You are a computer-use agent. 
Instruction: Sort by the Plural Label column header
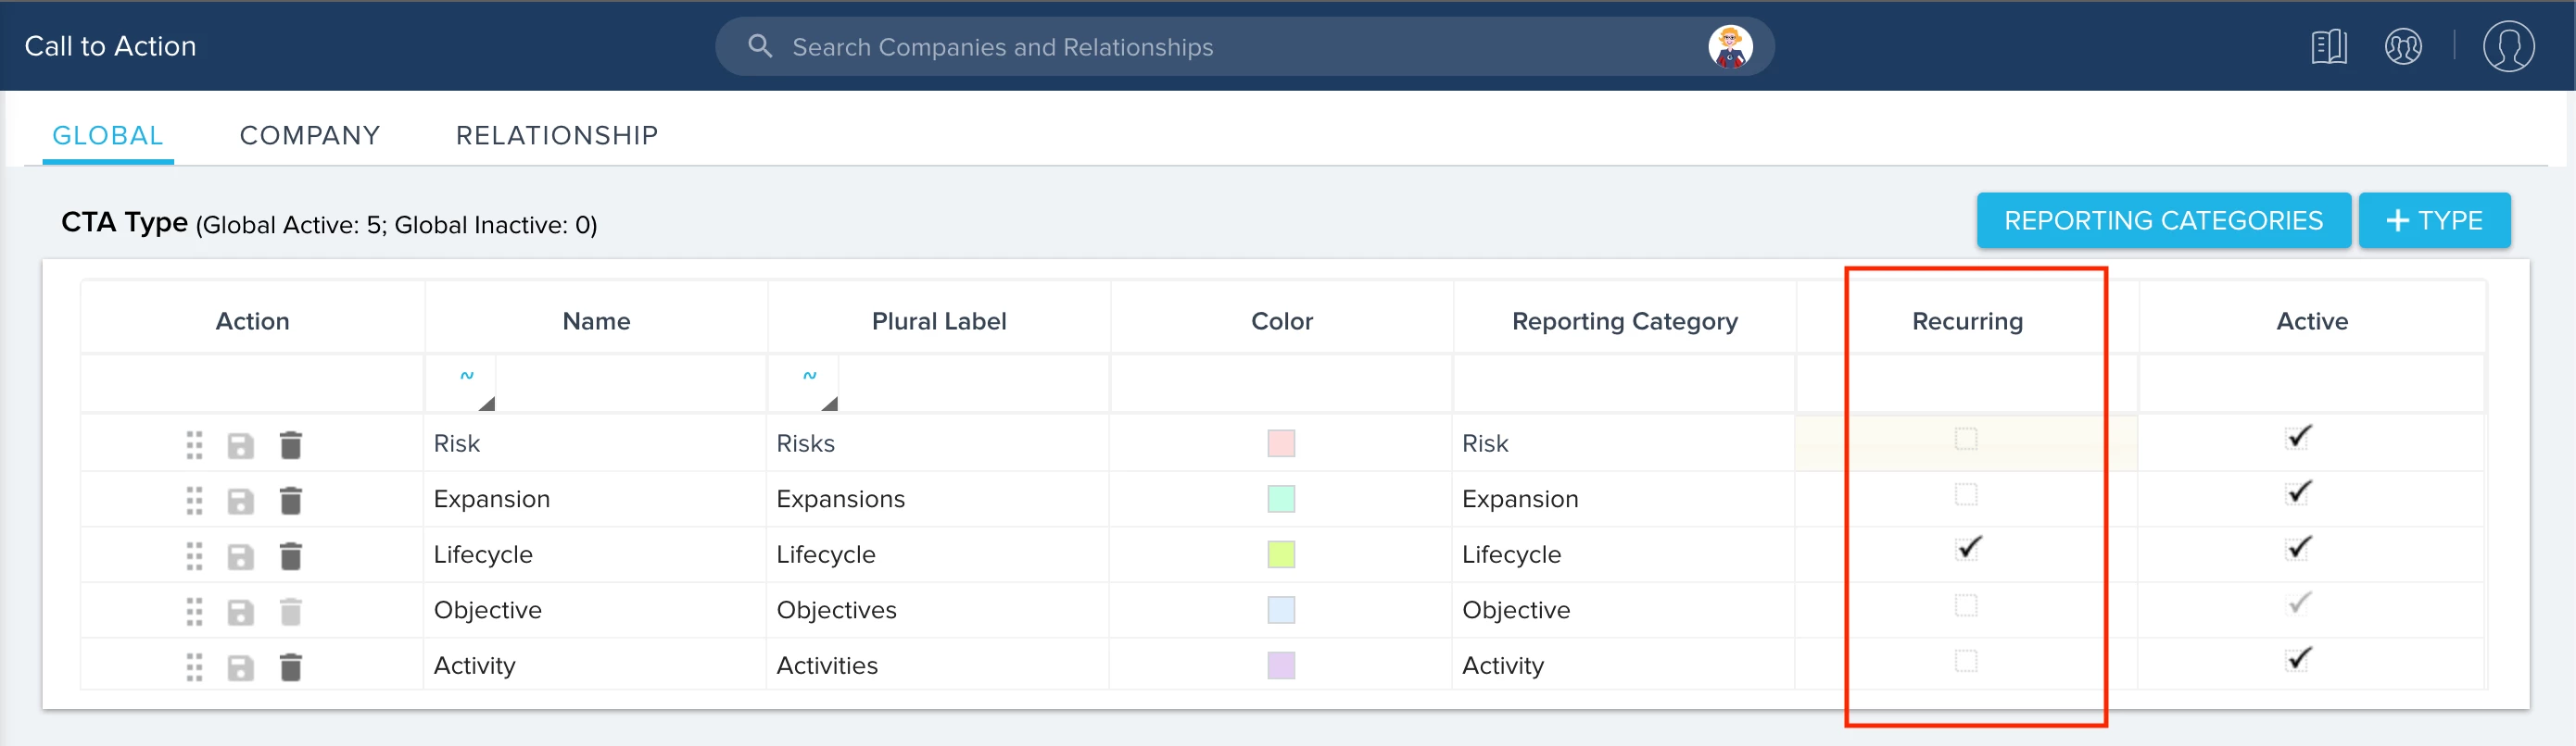pyautogui.click(x=939, y=321)
